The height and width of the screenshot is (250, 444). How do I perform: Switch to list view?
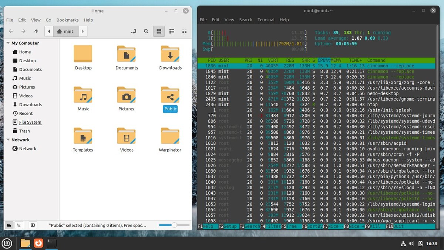[x=172, y=31]
